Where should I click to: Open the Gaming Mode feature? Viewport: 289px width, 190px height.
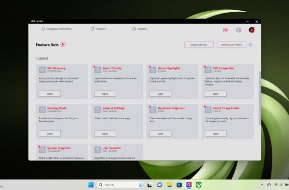click(49, 134)
